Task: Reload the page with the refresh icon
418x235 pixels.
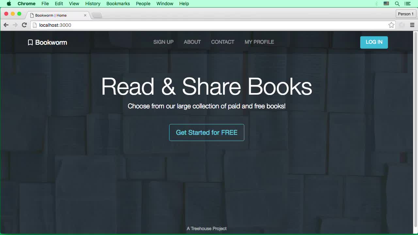Action: coord(24,25)
